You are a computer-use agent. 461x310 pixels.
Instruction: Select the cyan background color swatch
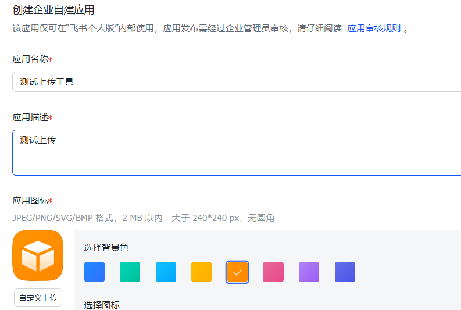coord(166,272)
